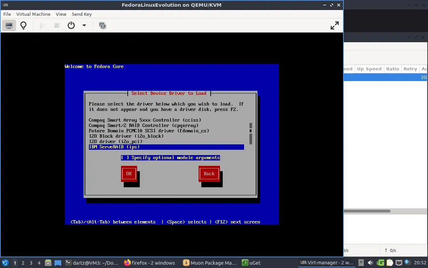Show the graphical console view
Image resolution: width=428 pixels, height=268 pixels.
(9, 25)
